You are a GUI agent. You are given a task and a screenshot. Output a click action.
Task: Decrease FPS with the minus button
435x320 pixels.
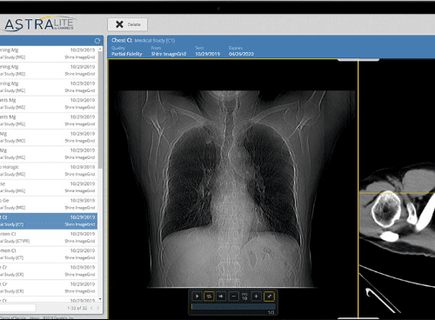tap(234, 297)
